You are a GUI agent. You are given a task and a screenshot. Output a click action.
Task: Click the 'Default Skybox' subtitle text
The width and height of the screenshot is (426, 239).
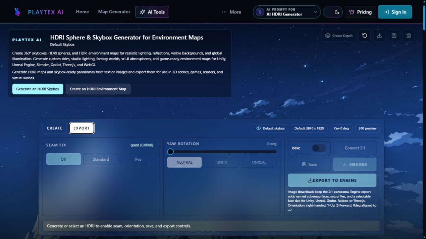tap(62, 45)
